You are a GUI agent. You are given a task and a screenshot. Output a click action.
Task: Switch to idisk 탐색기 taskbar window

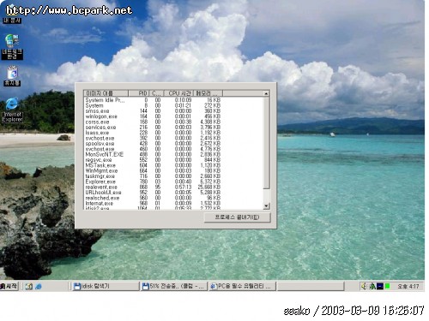pos(105,286)
